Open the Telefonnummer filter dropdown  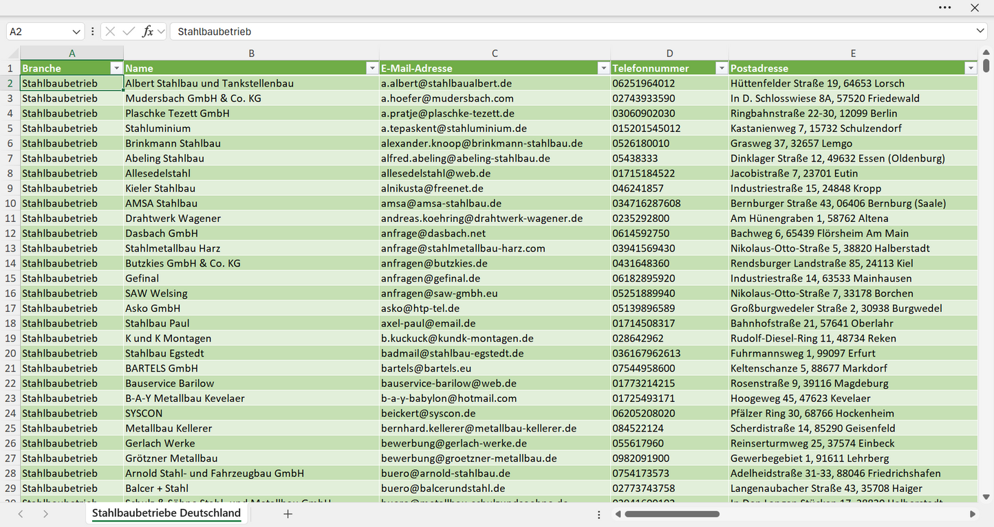(x=722, y=68)
